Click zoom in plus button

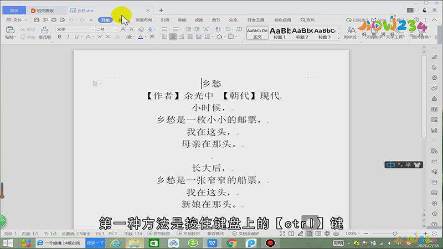coord(425,234)
